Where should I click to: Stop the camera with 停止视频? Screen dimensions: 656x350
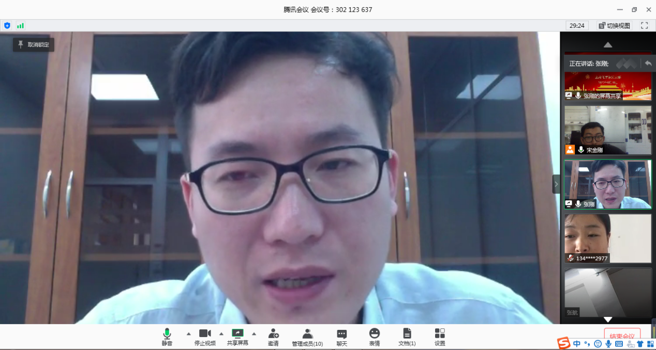point(205,337)
